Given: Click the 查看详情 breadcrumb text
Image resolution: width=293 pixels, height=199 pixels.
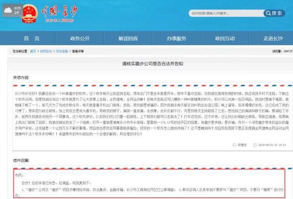Looking at the screenshot, I should coord(78,51).
